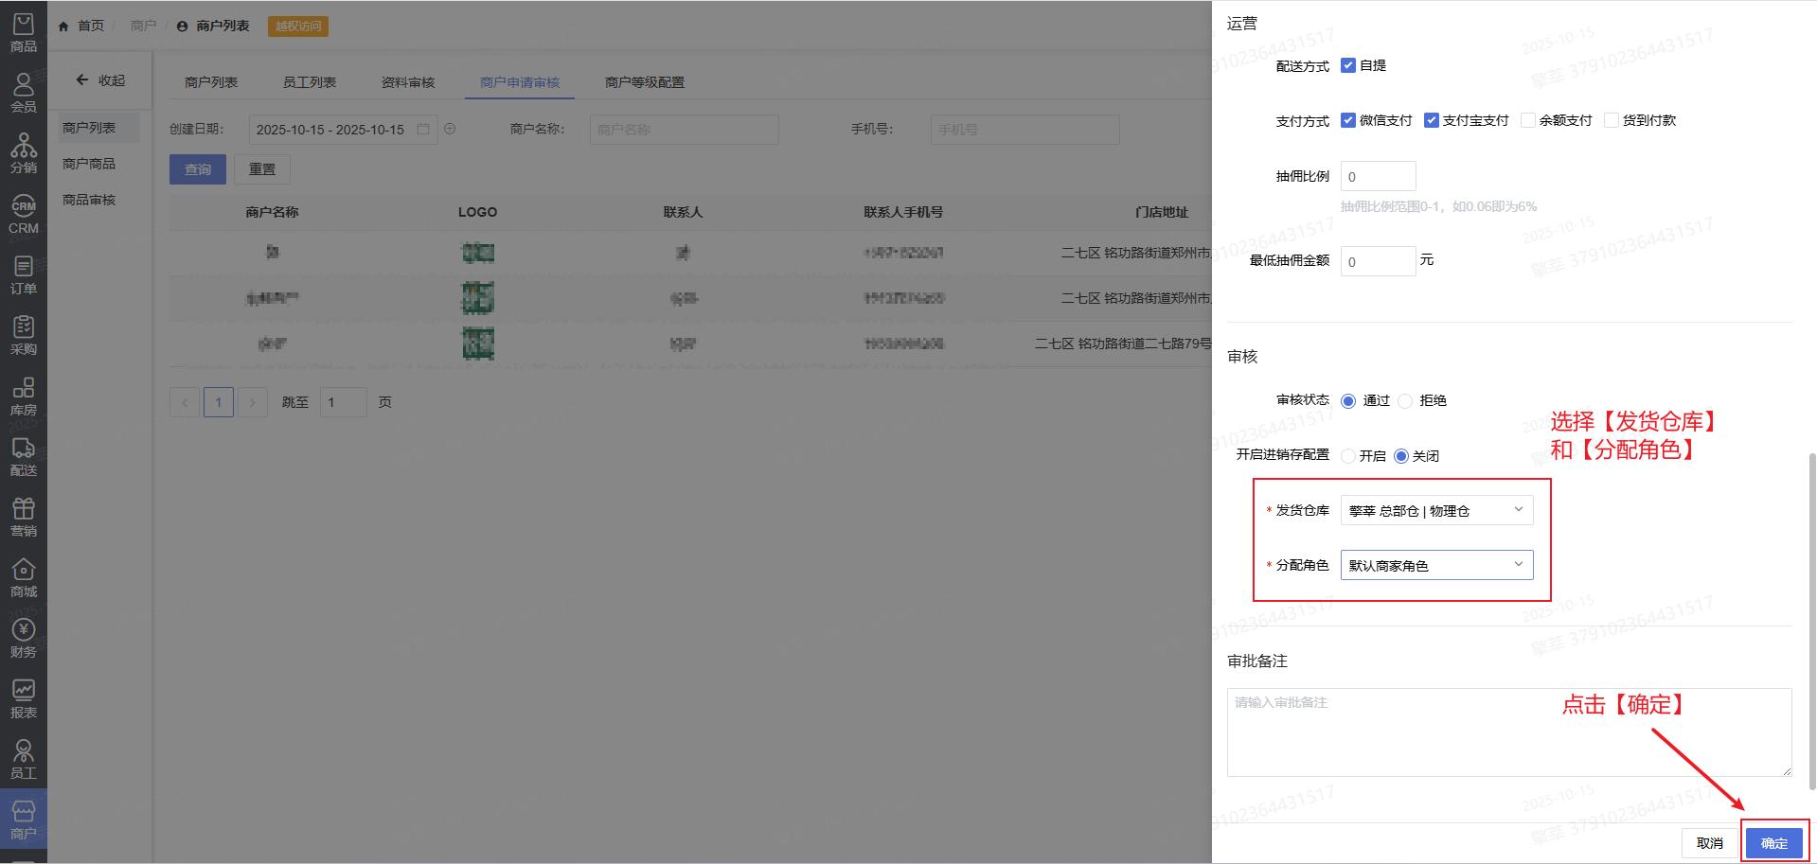Open 库房 from the sidebar
Image resolution: width=1817 pixels, height=864 pixels.
(24, 396)
